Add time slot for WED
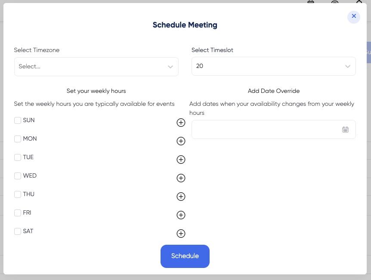The width and height of the screenshot is (371, 280). (x=181, y=178)
